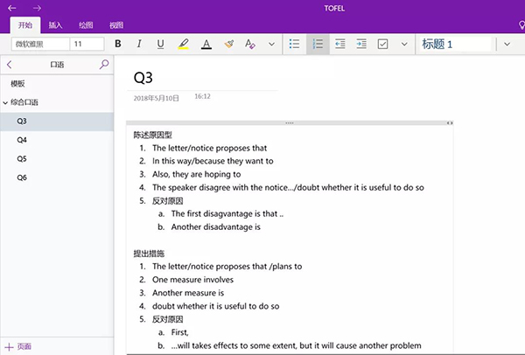Add a new page with 页面 button

tap(18, 346)
